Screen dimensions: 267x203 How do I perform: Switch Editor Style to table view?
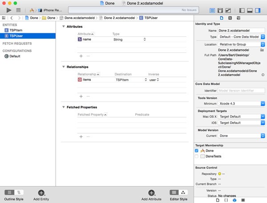tap(174, 192)
